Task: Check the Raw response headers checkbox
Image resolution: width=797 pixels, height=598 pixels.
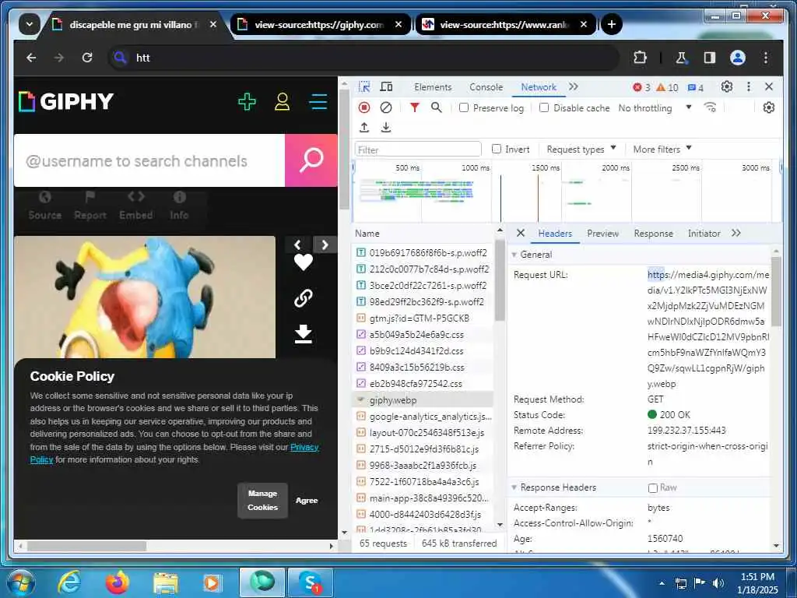Action: [653, 487]
